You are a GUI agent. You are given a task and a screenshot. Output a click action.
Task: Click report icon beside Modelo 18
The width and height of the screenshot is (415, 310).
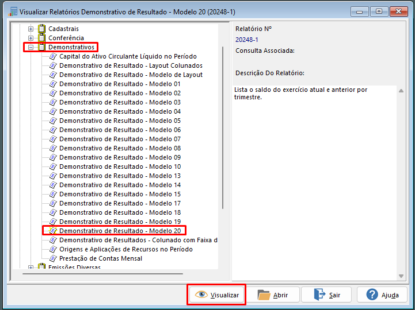pyautogui.click(x=53, y=212)
